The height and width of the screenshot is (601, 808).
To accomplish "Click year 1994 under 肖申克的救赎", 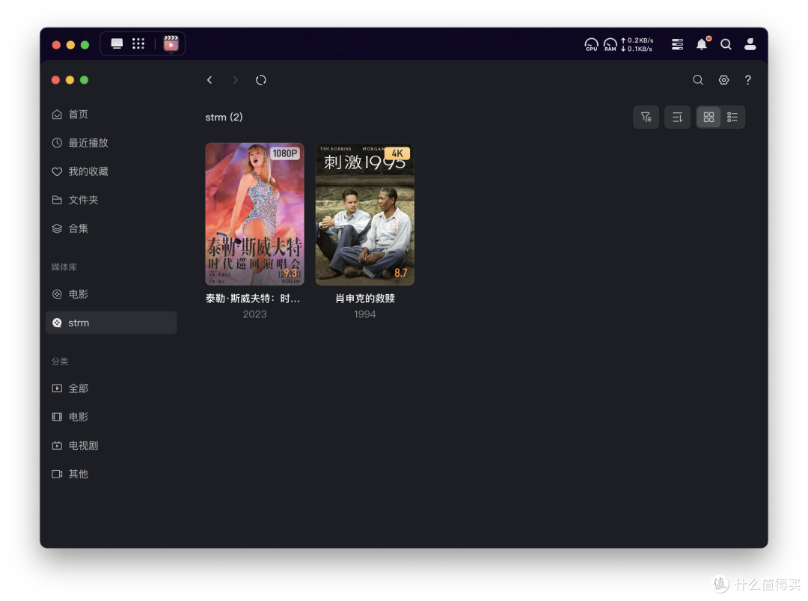I will point(365,314).
